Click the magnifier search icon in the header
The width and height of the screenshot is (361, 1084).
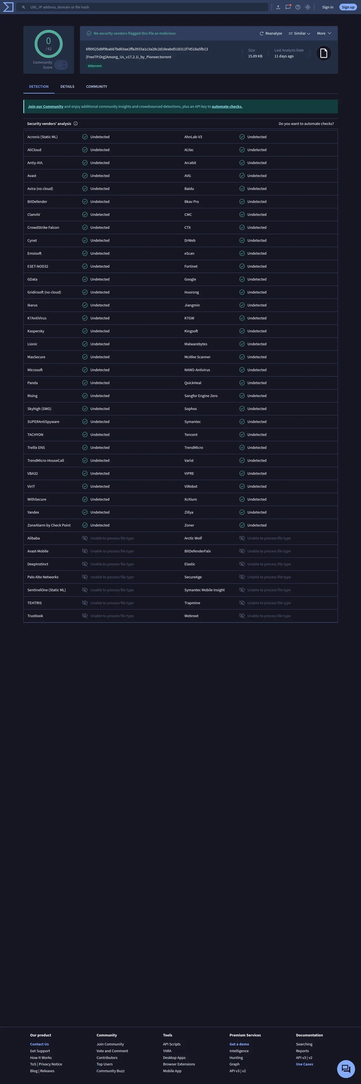[x=24, y=7]
